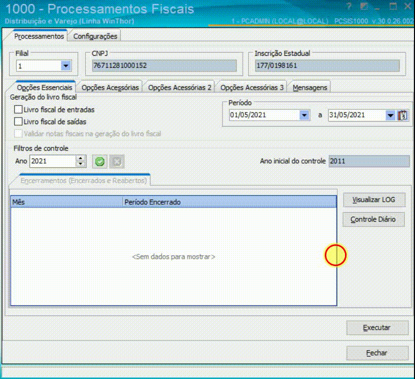Image resolution: width=415 pixels, height=379 pixels.
Task: Switch to the Configurações tab
Action: point(95,36)
